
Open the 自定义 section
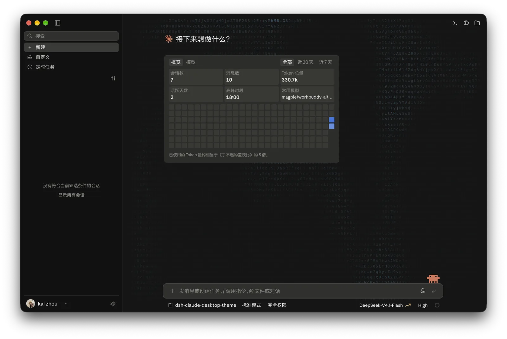click(71, 57)
